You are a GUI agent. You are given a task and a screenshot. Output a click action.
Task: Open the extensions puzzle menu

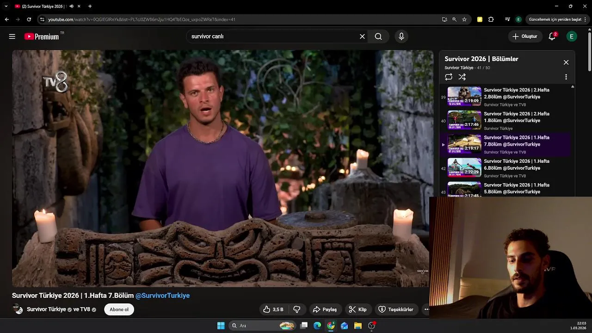(491, 19)
